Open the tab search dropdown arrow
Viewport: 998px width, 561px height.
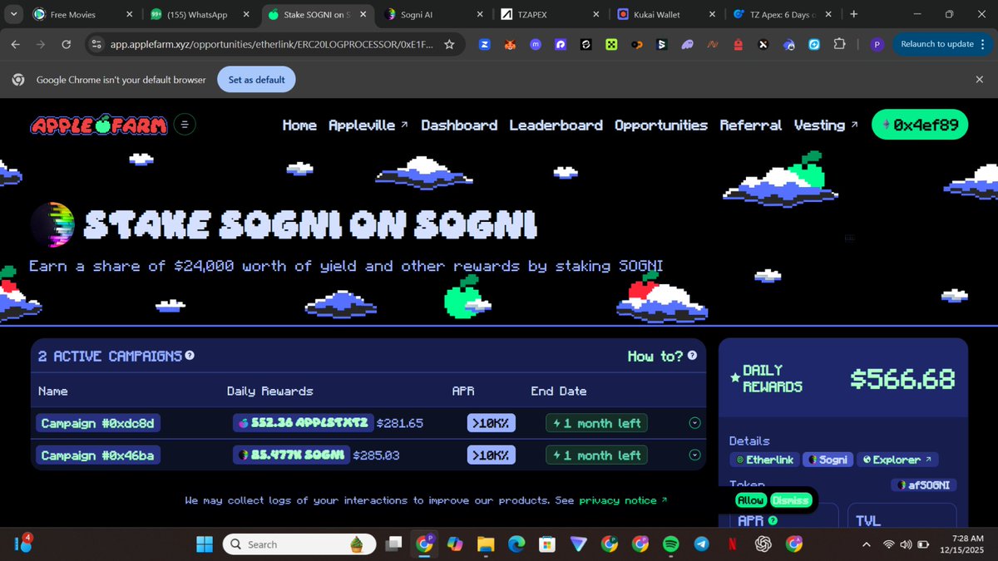(x=14, y=14)
